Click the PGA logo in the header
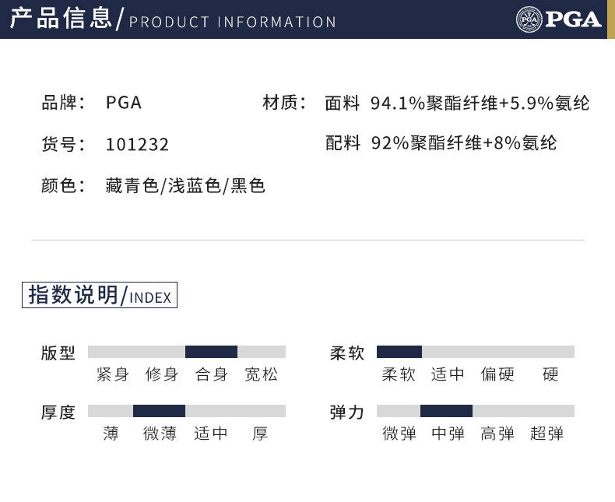Viewport: 615px width, 502px height. 558,19
